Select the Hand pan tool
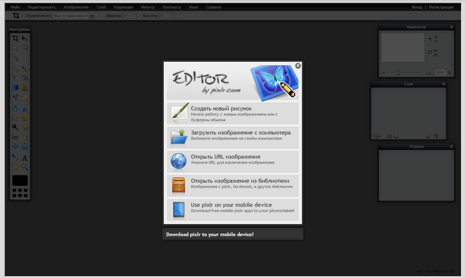This screenshot has width=465, height=278. pos(15,167)
